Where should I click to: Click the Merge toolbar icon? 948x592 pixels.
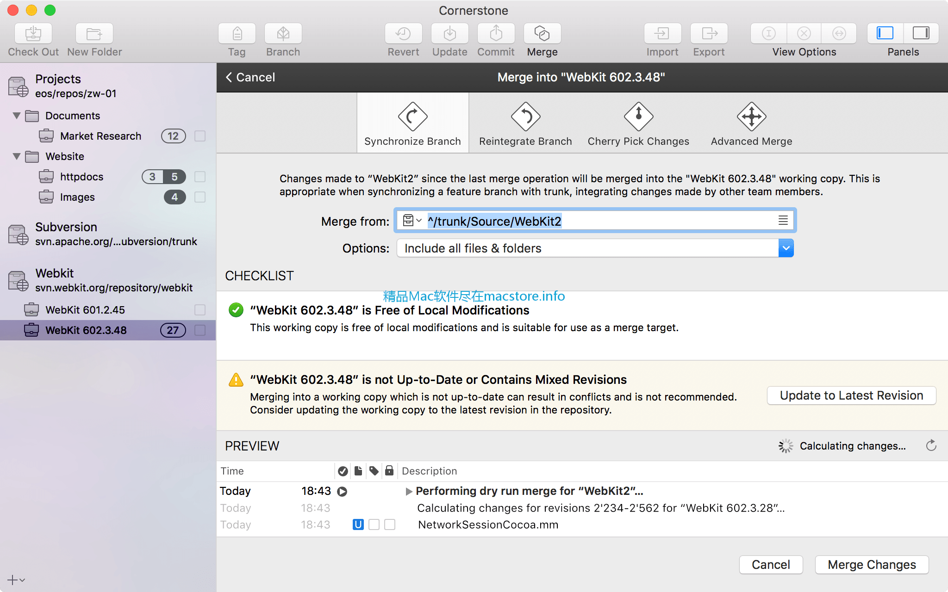542,34
